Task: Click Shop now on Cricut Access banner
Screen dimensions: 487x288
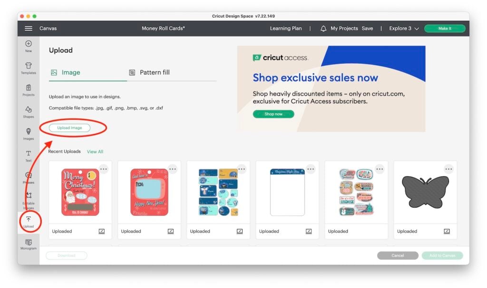Action: (x=273, y=114)
